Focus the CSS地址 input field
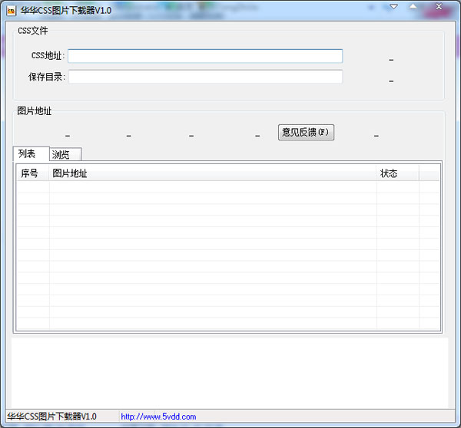This screenshot has width=461, height=428. click(x=205, y=56)
